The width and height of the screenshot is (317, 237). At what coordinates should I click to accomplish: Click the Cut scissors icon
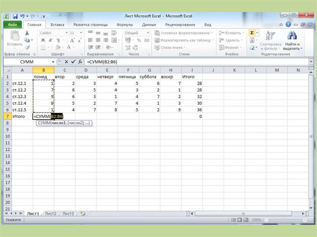[x=27, y=33]
